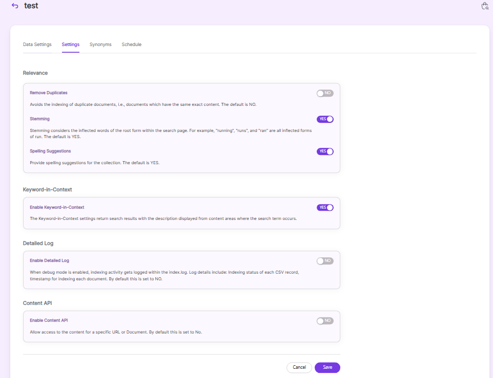Click the 'Stemming considers the inflected words' description

[171, 134]
